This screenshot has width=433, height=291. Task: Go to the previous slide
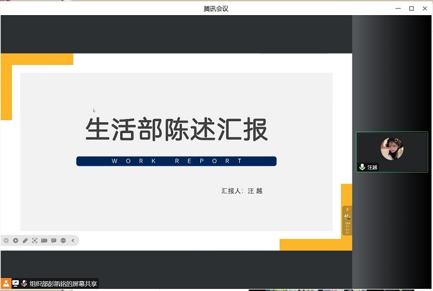click(x=6, y=240)
